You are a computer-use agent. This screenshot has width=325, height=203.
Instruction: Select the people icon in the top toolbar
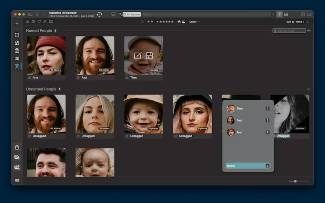[45, 22]
